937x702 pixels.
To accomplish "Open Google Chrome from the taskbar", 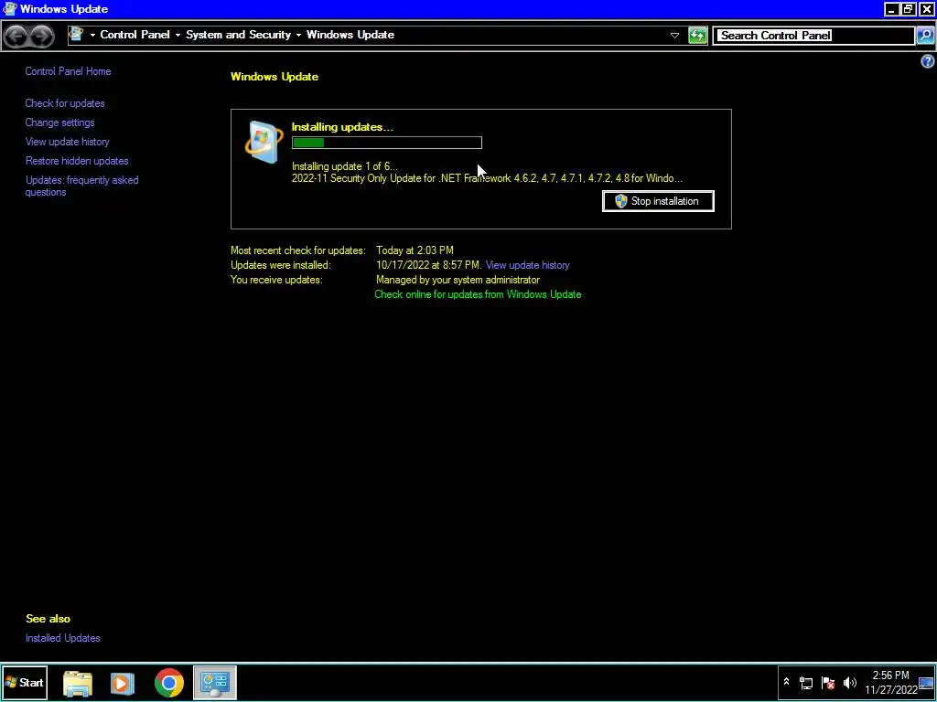I will 169,683.
